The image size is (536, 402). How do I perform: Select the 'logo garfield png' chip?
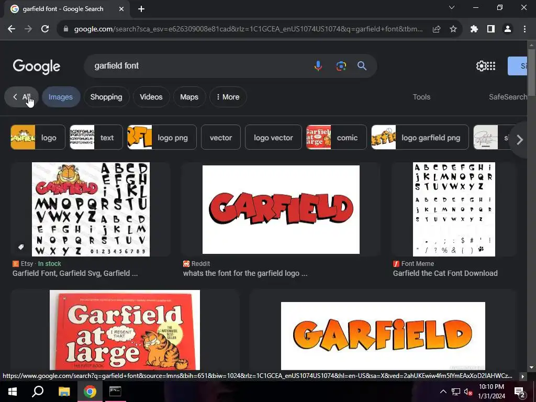point(420,138)
